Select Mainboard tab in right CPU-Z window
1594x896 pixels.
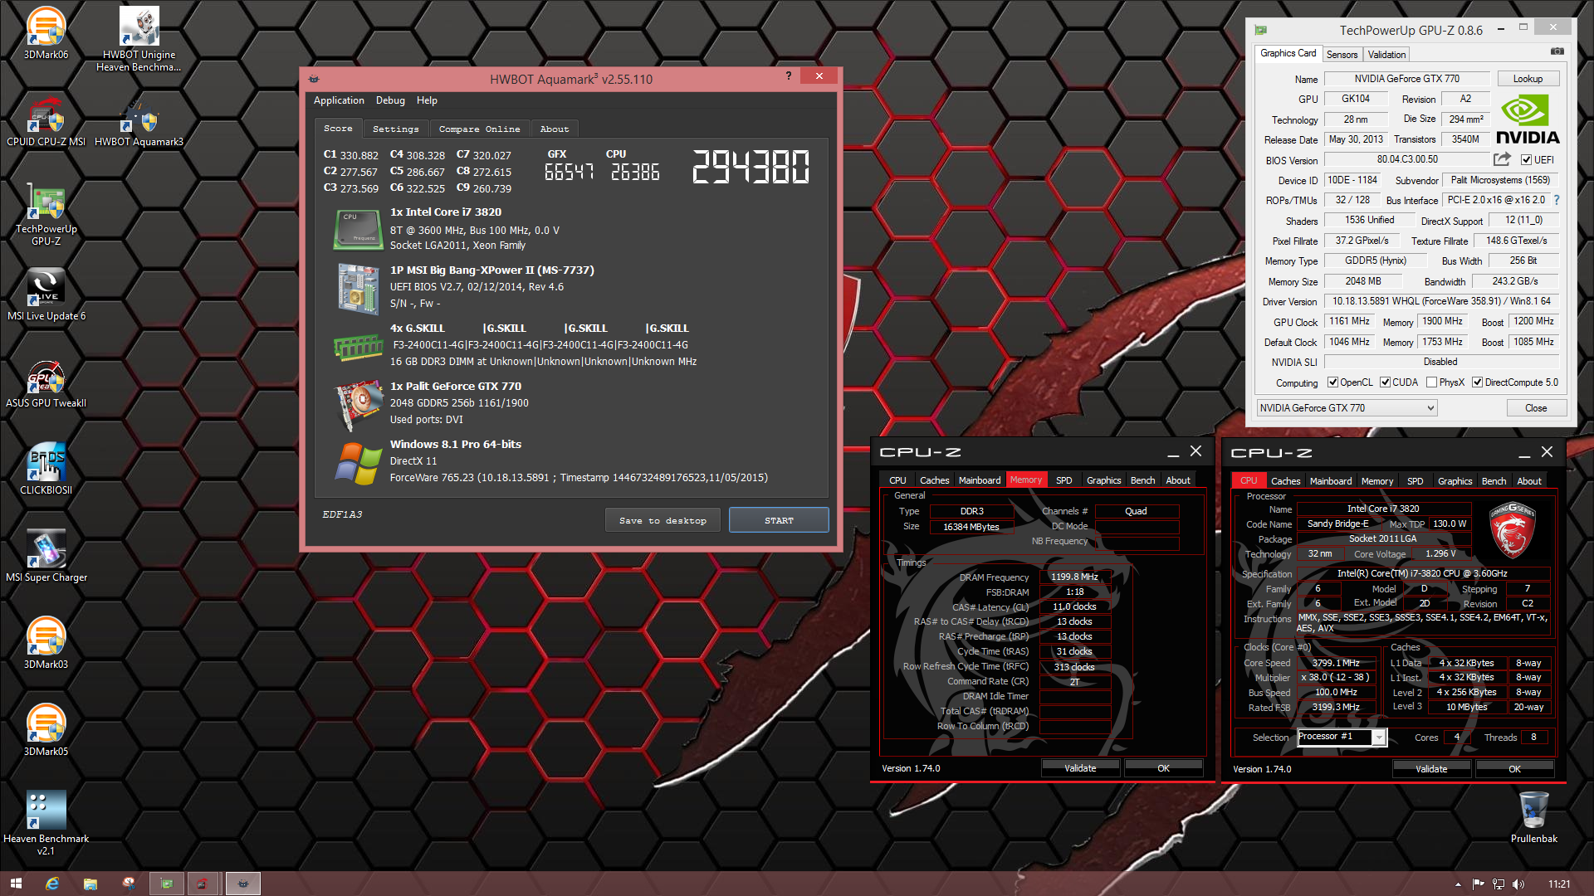[1330, 481]
